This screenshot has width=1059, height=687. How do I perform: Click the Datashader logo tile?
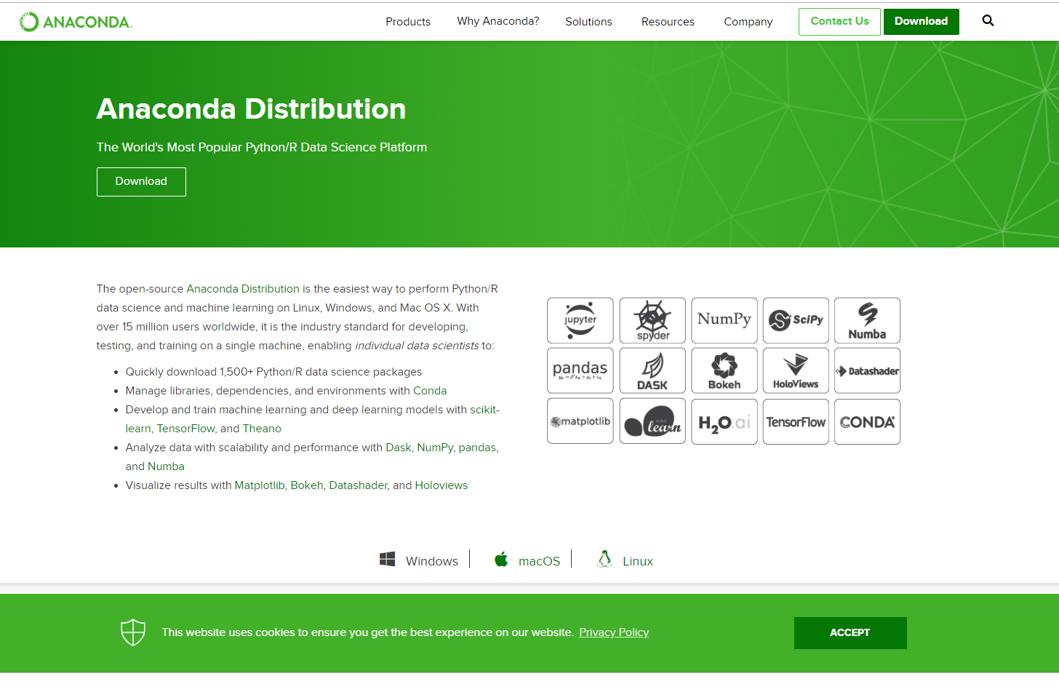click(x=867, y=370)
